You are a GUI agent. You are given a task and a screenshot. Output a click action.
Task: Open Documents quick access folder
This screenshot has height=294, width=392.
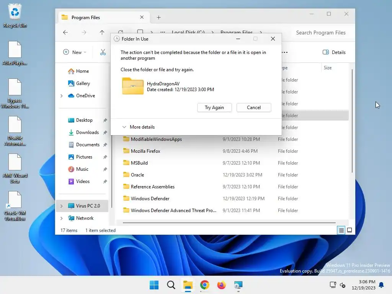click(x=84, y=145)
